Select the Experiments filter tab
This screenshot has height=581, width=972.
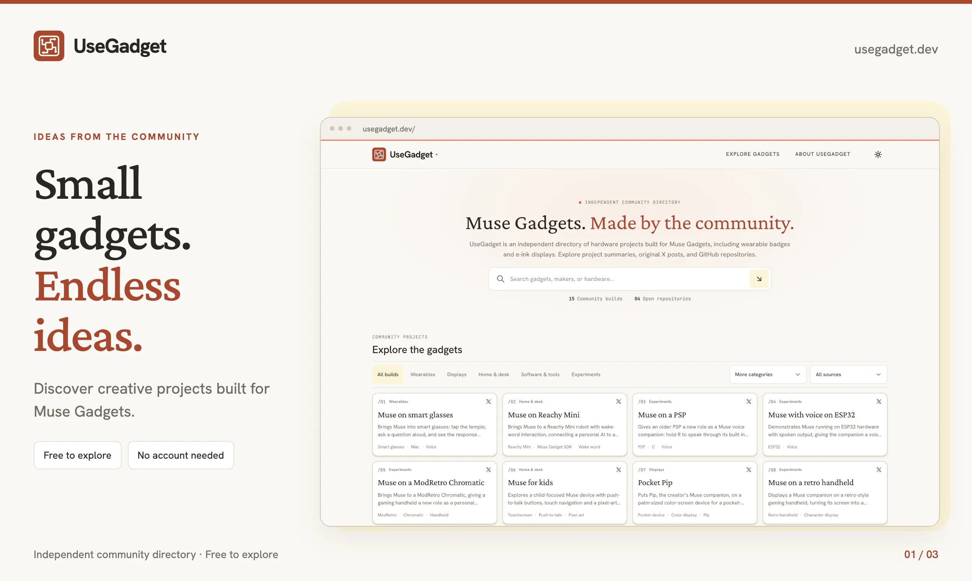pyautogui.click(x=585, y=375)
